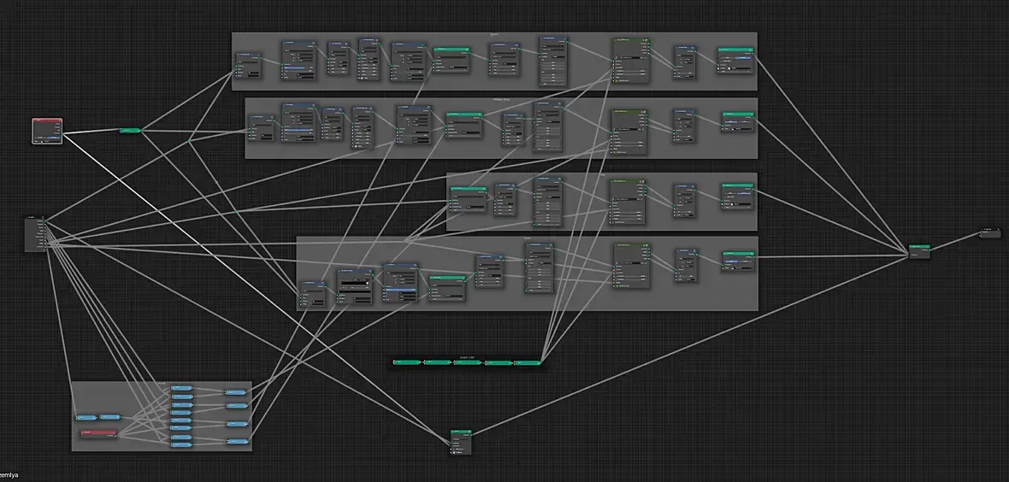Image resolution: width=1009 pixels, height=482 pixels.
Task: Click the label above the green node chain
Action: click(x=467, y=358)
